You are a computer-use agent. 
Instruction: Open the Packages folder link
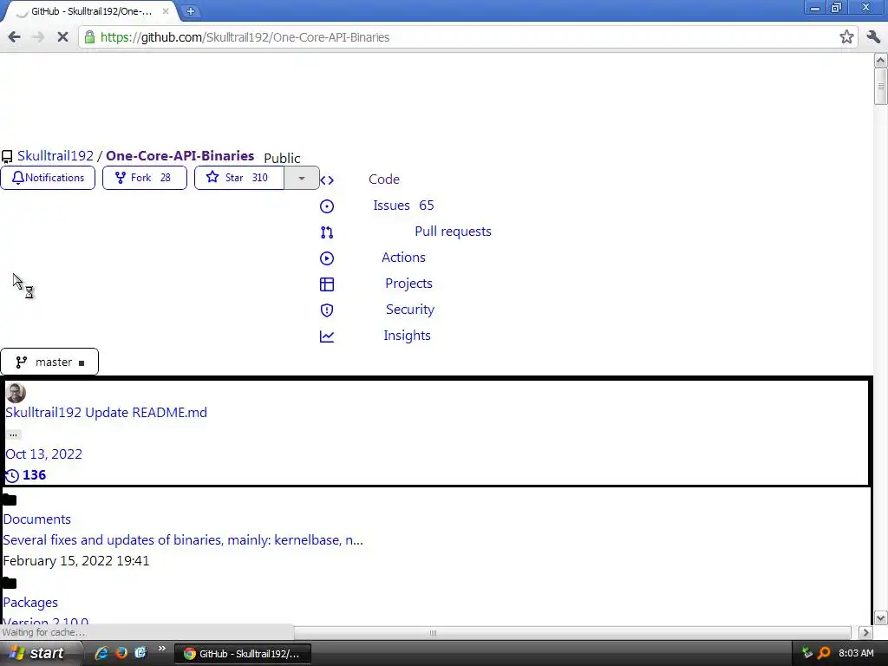click(x=30, y=603)
